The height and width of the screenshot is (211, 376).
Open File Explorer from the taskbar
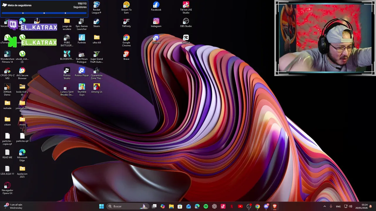pos(171,206)
